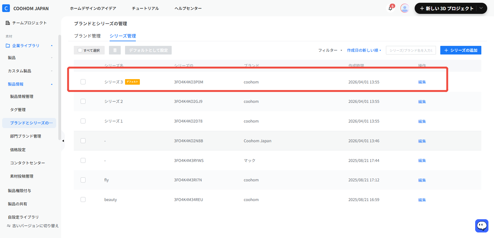Check the シリーズ2 row checkbox
Screen dimensions: 494x238
click(x=83, y=101)
